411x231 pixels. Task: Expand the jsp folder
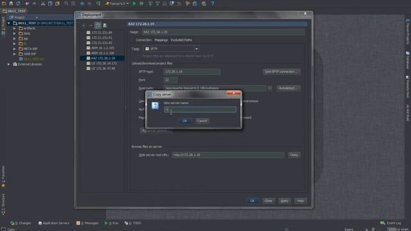pos(15,38)
